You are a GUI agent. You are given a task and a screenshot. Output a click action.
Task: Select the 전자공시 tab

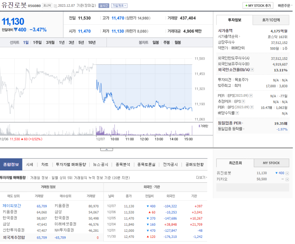(x=170, y=164)
